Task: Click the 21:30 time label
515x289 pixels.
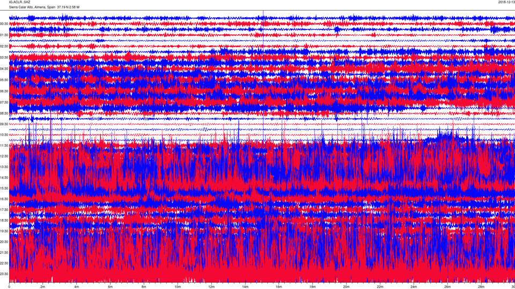Action: click(4, 253)
